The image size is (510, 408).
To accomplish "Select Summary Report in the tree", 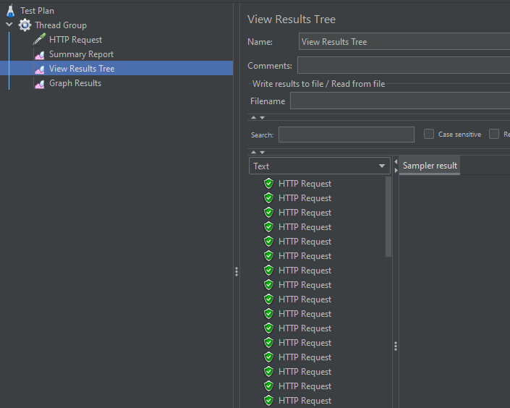I will click(81, 54).
